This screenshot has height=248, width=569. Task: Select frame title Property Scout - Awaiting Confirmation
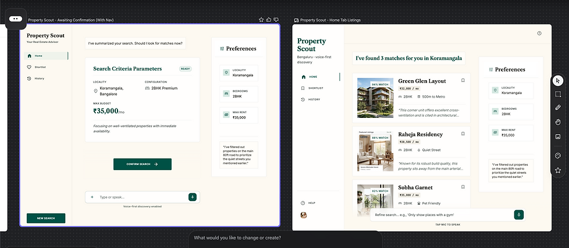[71, 20]
